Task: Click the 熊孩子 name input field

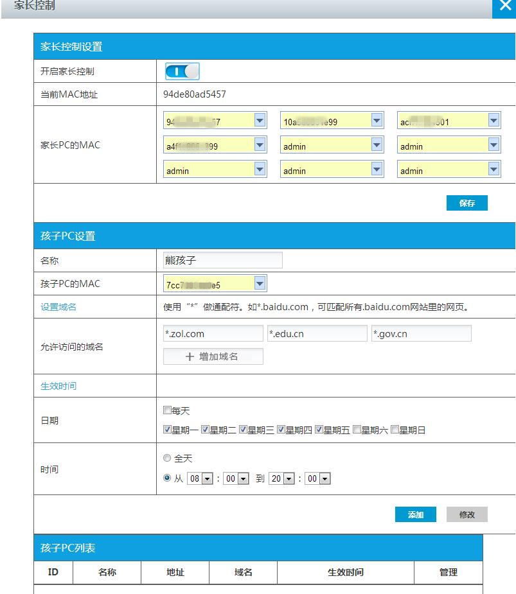Action: (222, 259)
